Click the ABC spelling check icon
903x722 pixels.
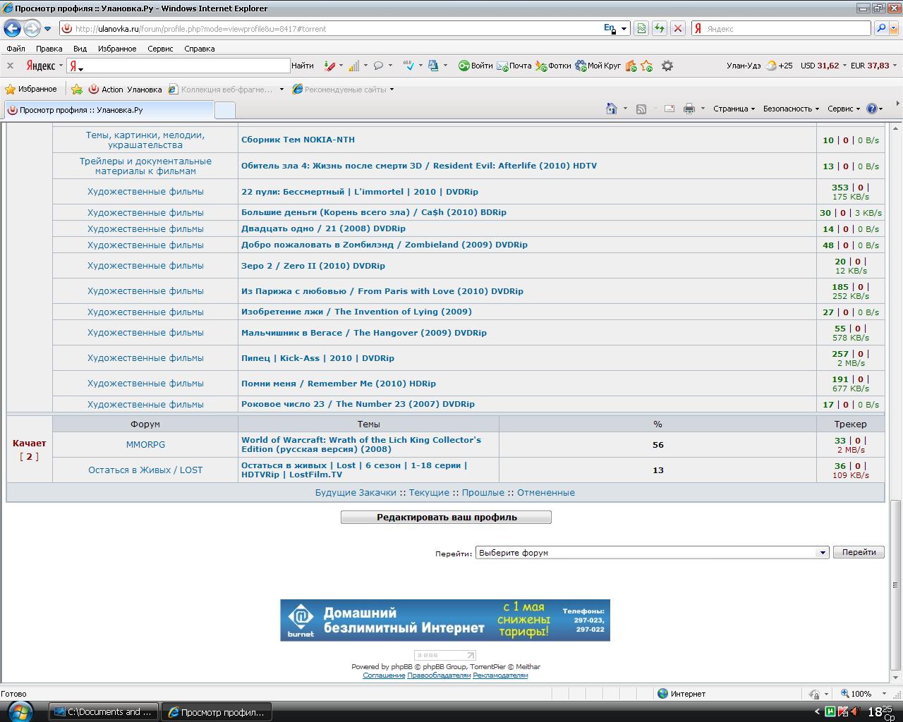408,66
